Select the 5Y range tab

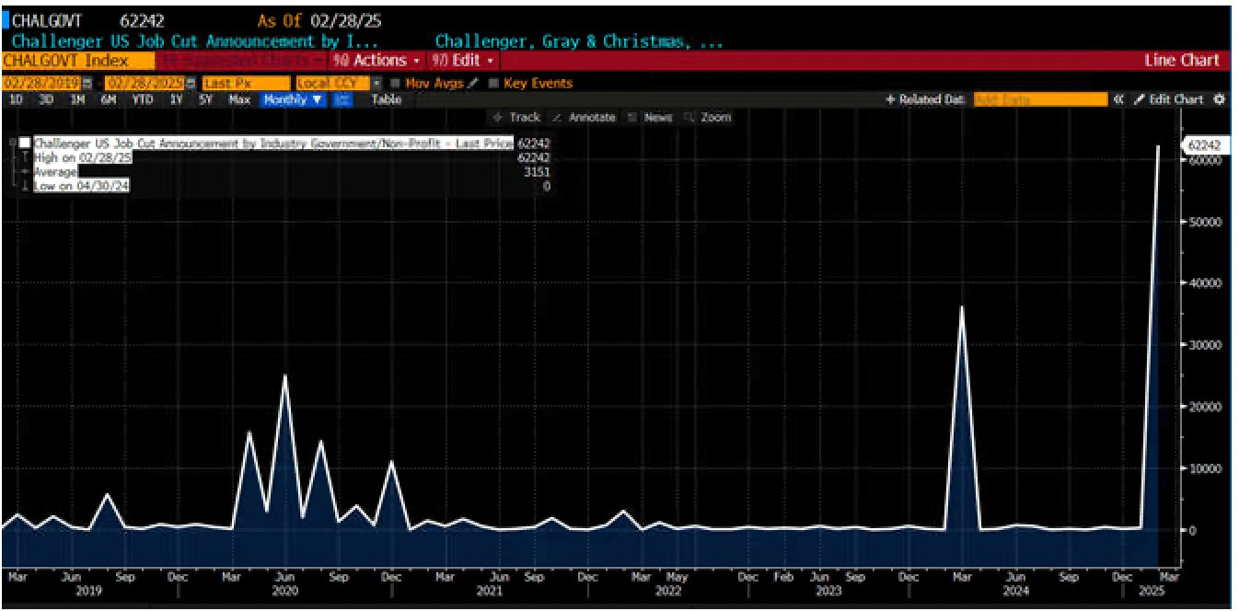205,99
